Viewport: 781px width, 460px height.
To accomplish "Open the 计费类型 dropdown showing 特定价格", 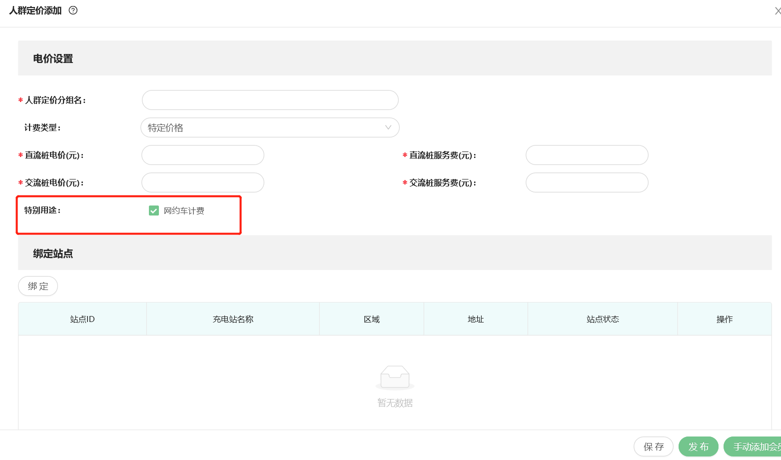I will click(x=270, y=127).
